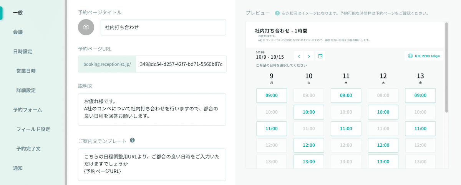Click the preview panel vertical scrollbar

click(x=446, y=69)
